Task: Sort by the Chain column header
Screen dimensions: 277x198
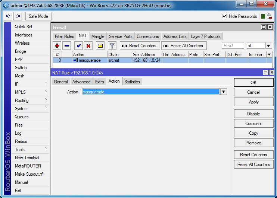Action: (119, 55)
